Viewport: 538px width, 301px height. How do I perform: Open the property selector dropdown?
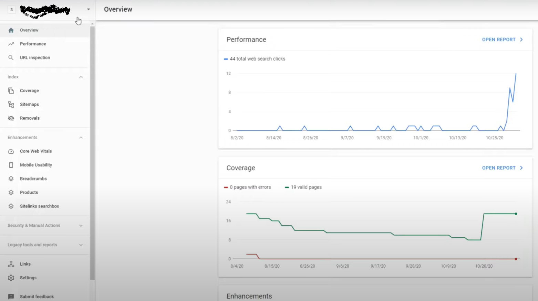point(88,9)
